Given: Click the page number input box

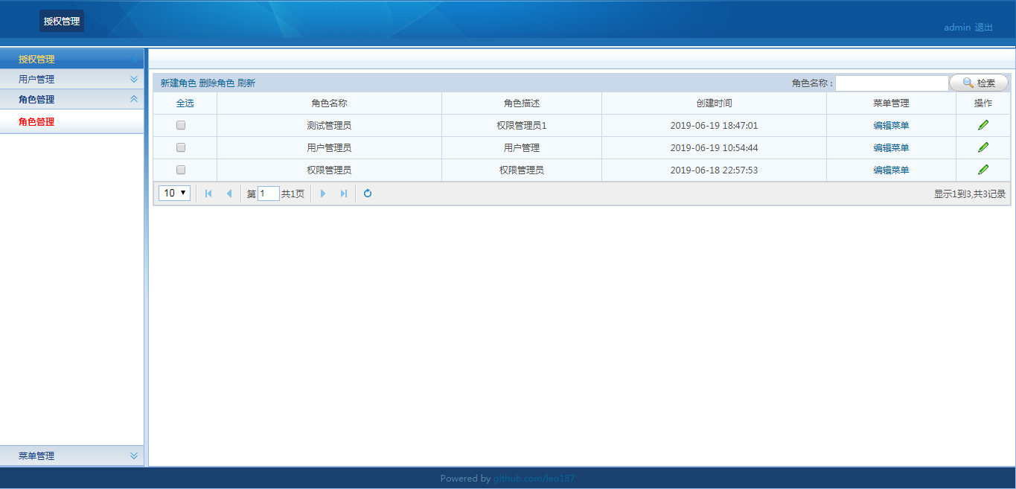Looking at the screenshot, I should point(269,194).
